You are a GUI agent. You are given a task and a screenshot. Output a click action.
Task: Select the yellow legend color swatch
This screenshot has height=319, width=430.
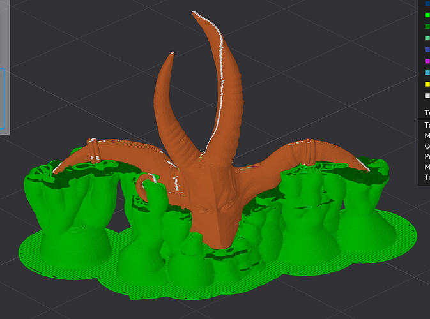coord(427,84)
